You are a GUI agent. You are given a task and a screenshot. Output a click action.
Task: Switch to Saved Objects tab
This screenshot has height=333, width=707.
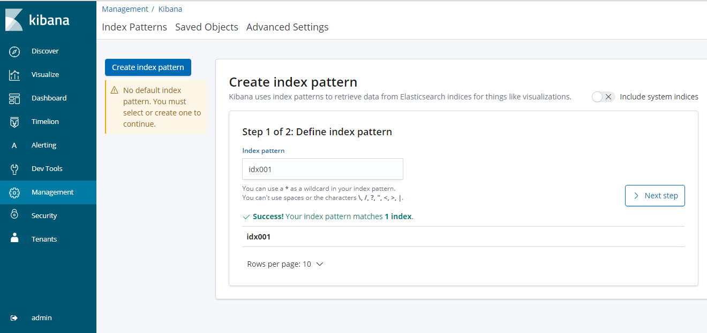coord(207,27)
